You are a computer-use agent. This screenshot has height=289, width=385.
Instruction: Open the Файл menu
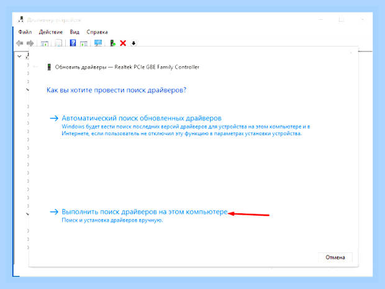pyautogui.click(x=25, y=32)
